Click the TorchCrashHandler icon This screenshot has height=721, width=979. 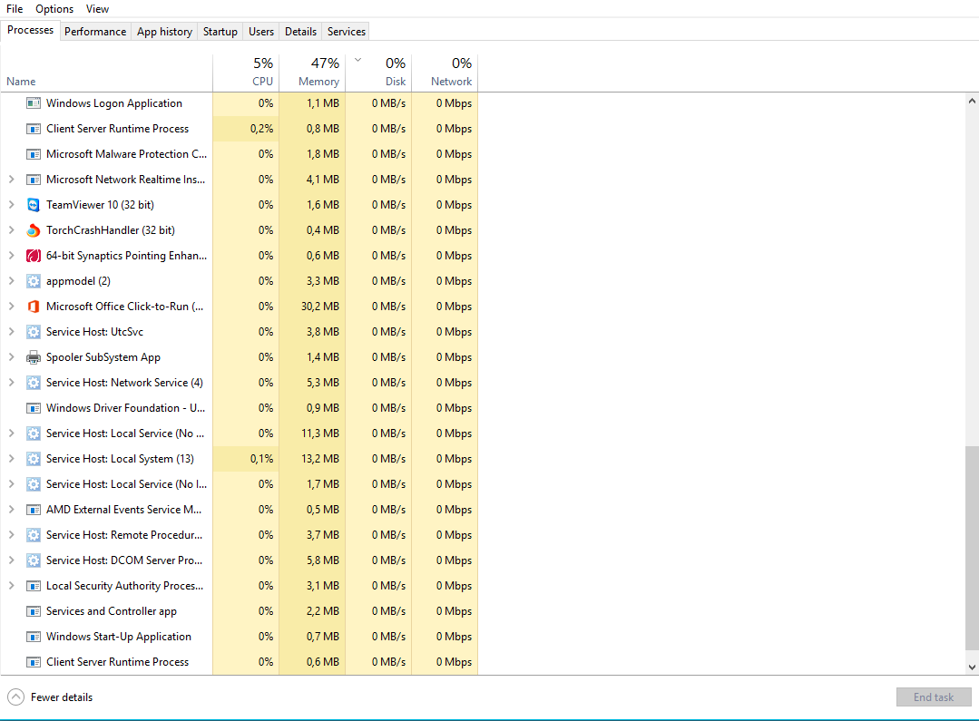33,230
